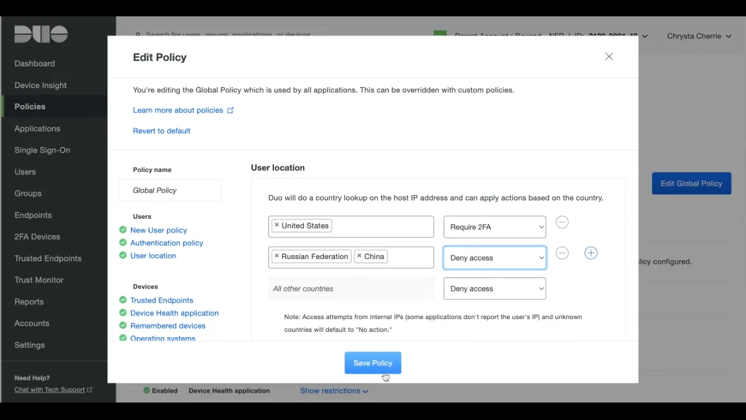
Task: Follow Learn more about policies link
Action: tap(178, 110)
